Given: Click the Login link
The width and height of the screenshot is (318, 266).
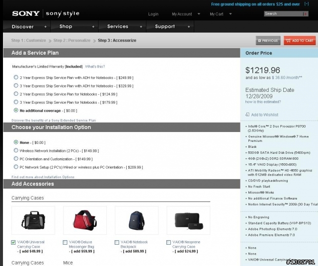Looking at the screenshot, I should [154, 14].
